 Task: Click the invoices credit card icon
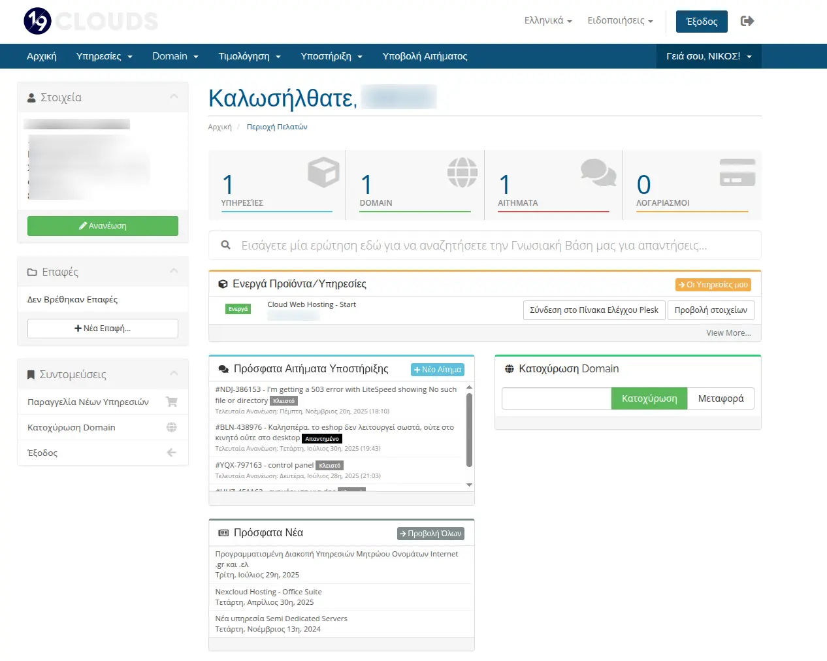737,173
